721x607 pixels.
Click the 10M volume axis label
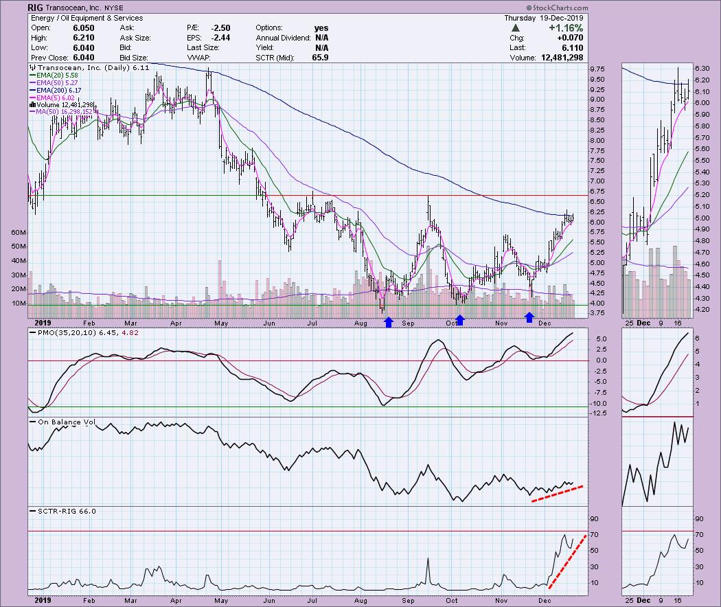(x=19, y=303)
